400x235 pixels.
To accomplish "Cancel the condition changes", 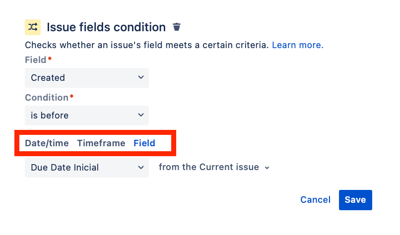I will (315, 200).
